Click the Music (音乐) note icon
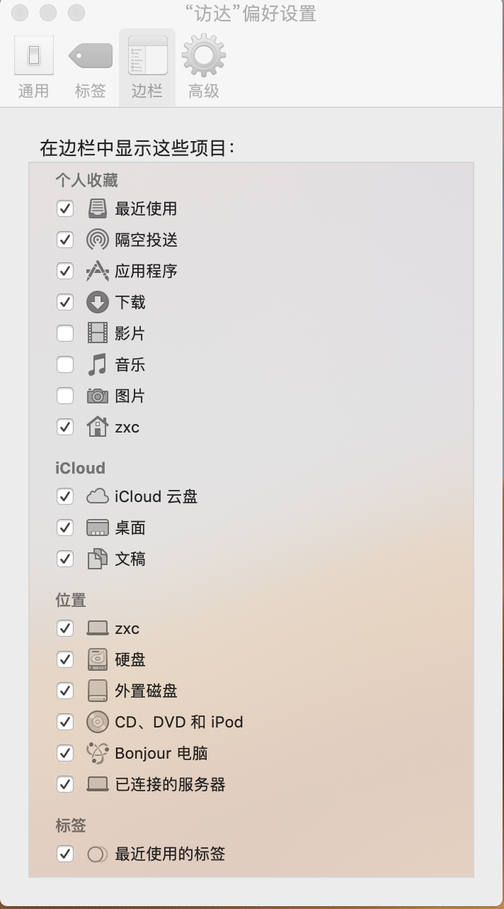This screenshot has width=504, height=909. coord(97,364)
